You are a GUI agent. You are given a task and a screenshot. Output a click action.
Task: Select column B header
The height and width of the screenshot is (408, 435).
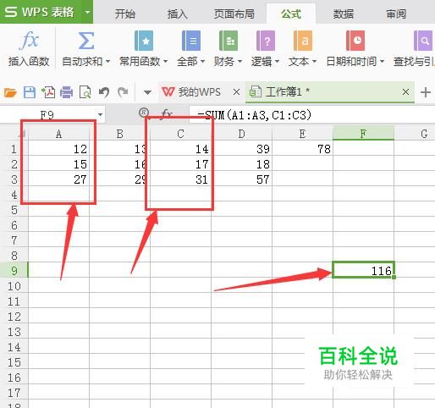click(119, 134)
